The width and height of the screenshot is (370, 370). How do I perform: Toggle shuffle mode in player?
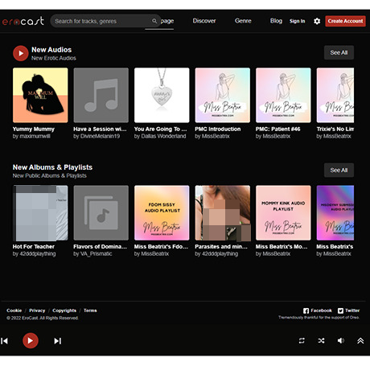[321, 340]
